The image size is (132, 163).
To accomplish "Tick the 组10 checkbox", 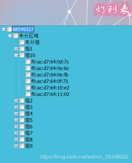I will 22,55.
